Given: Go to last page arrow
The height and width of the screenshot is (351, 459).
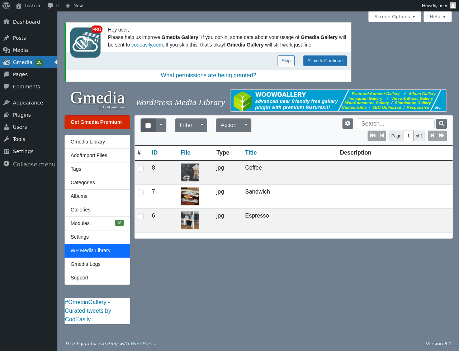Looking at the screenshot, I should tap(442, 136).
